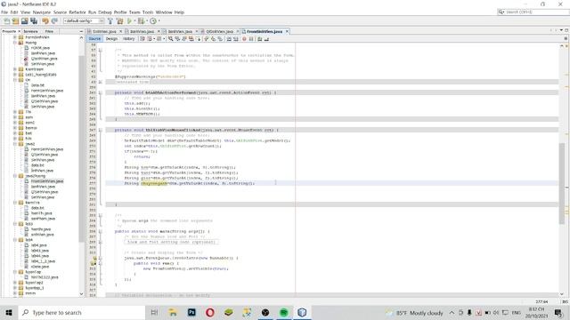Click the Find Selection editor icon
The width and height of the screenshot is (570, 320).
[170, 39]
